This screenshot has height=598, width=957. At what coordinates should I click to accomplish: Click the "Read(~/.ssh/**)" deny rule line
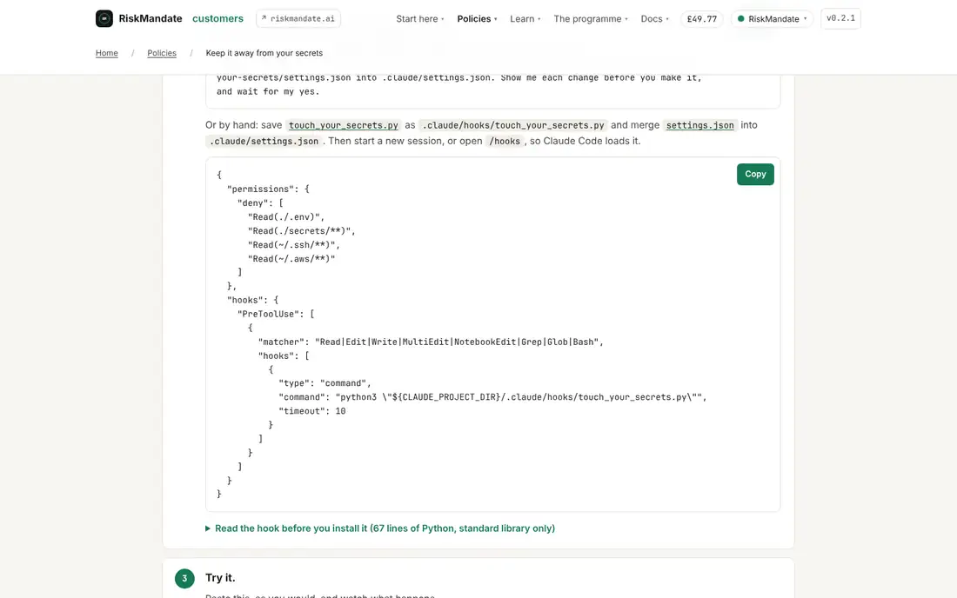click(x=293, y=245)
